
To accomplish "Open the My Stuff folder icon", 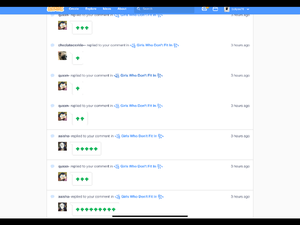I will pos(216,9).
